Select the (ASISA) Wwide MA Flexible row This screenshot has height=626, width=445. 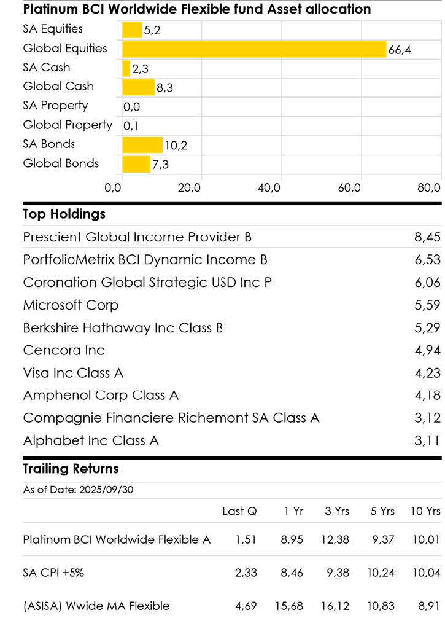click(231, 606)
